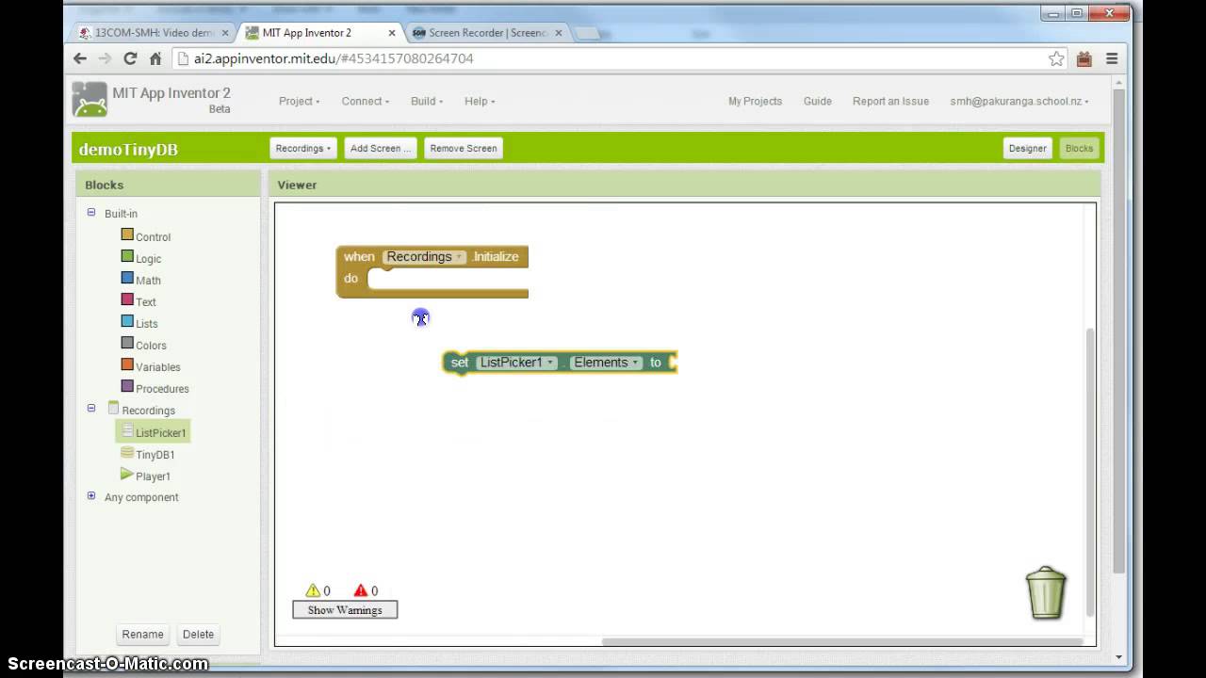Expand the Any component node
This screenshot has width=1206, height=678.
[x=91, y=495]
